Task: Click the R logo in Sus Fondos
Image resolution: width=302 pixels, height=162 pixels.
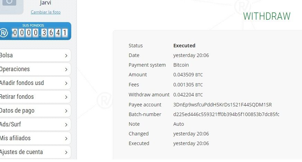Action: tap(4, 33)
